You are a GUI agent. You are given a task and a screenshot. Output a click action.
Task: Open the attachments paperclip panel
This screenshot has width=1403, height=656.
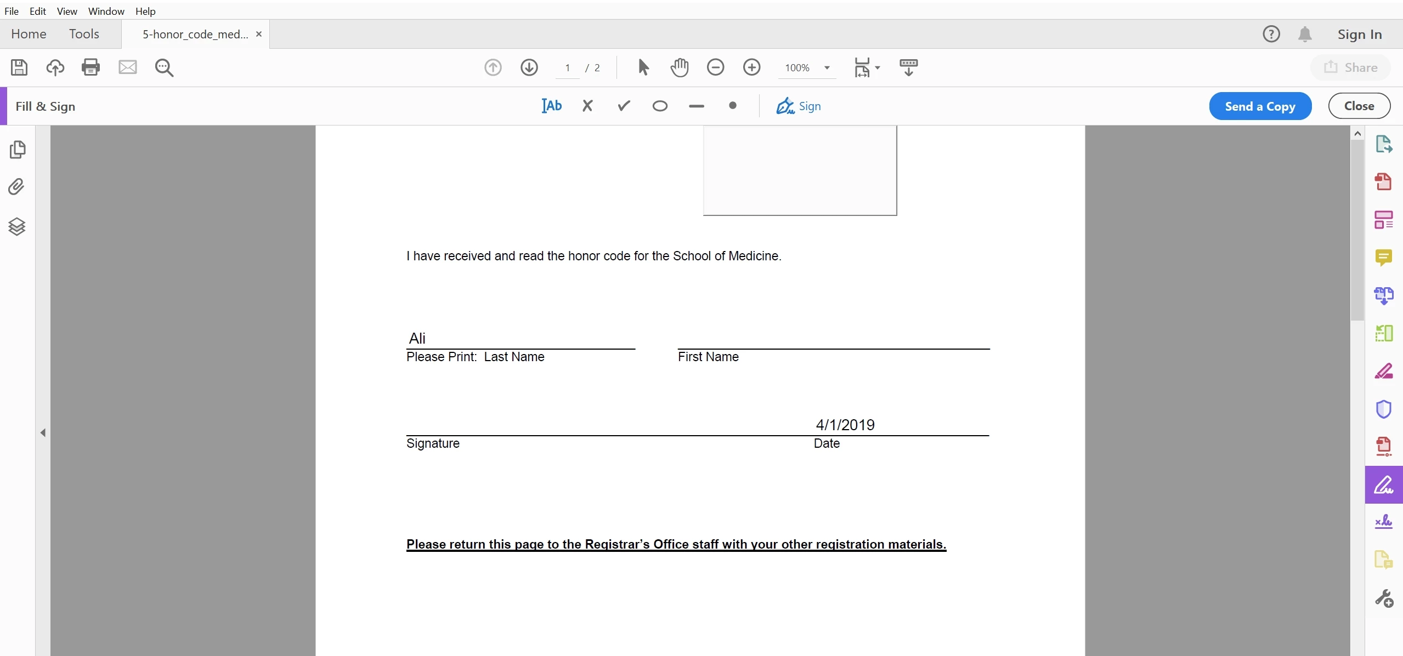17,187
